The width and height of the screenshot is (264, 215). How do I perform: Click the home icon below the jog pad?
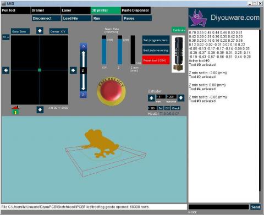(15, 110)
